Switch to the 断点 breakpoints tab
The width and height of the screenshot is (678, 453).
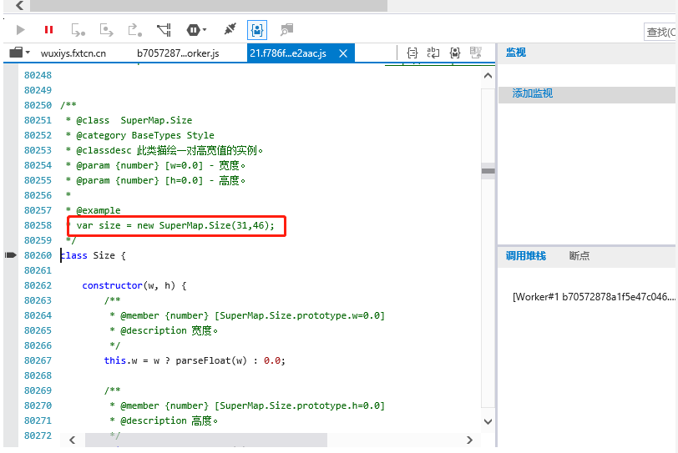point(579,256)
